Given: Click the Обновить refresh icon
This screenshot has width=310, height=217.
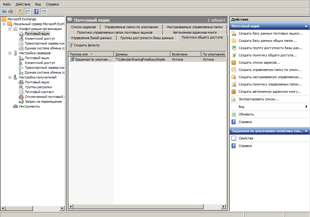Looking at the screenshot, I should (234, 114).
